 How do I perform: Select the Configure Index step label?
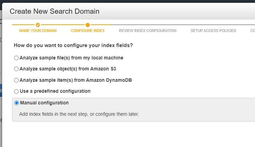tap(88, 31)
